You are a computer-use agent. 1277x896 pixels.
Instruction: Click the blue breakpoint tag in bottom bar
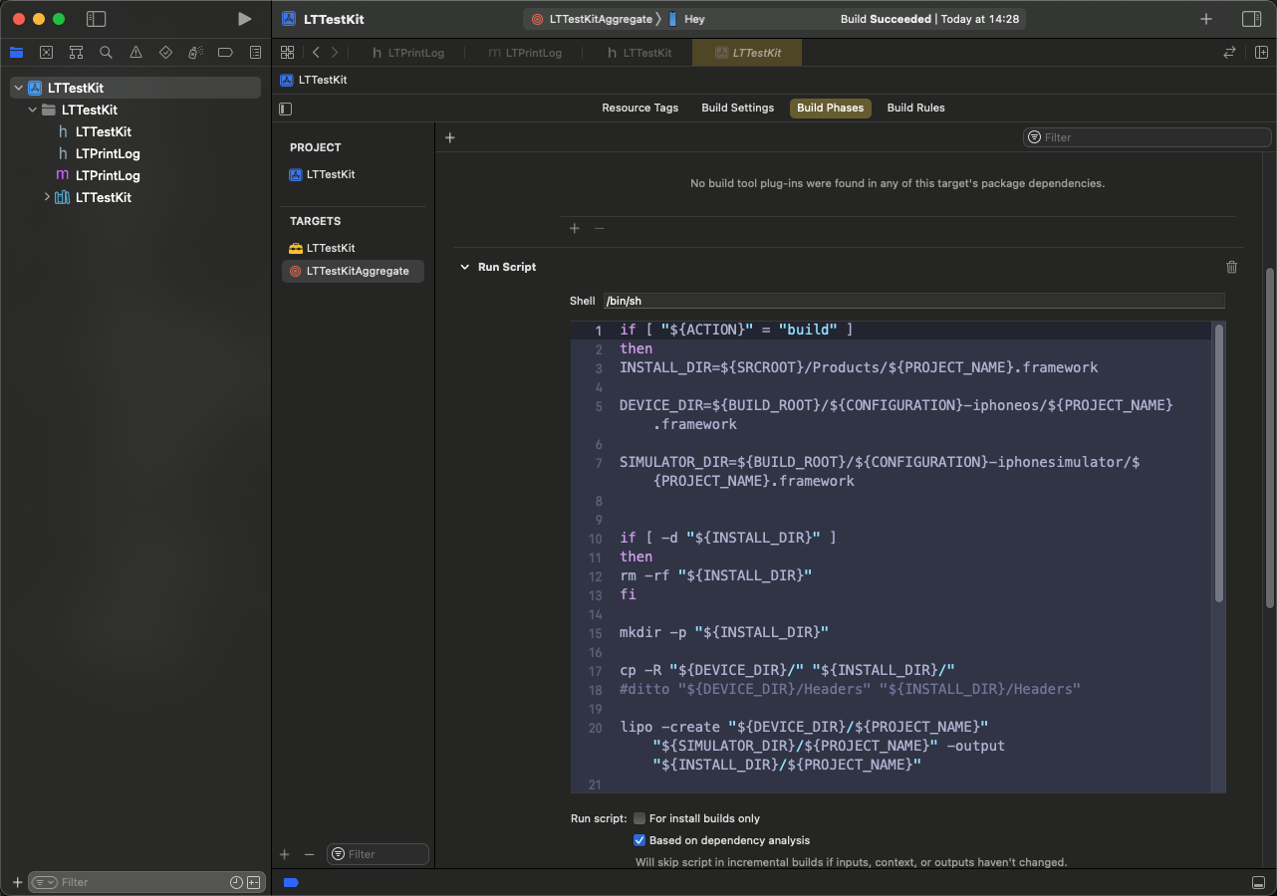[291, 882]
